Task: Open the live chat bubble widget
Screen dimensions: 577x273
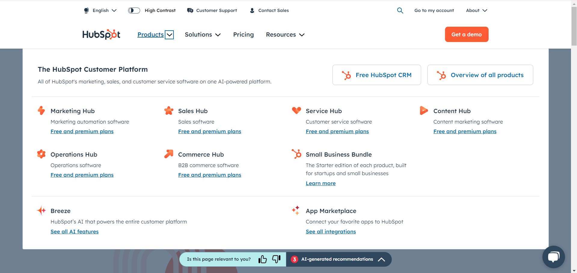Action: pyautogui.click(x=554, y=257)
